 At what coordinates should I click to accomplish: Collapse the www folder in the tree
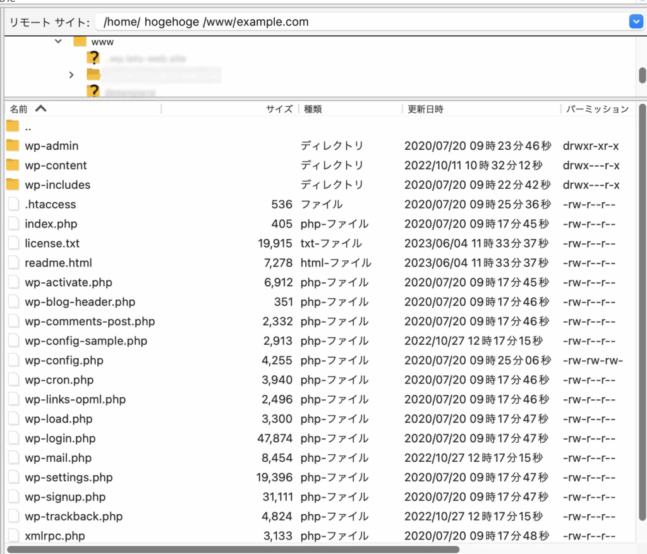(x=58, y=42)
